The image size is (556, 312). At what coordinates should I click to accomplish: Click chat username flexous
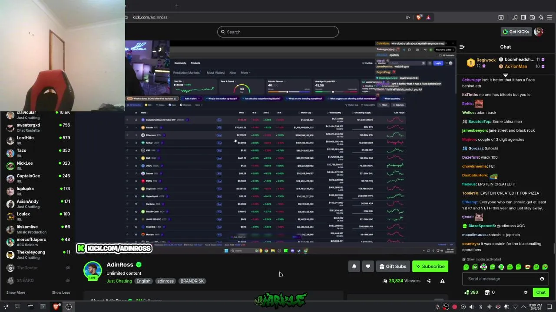(x=469, y=184)
